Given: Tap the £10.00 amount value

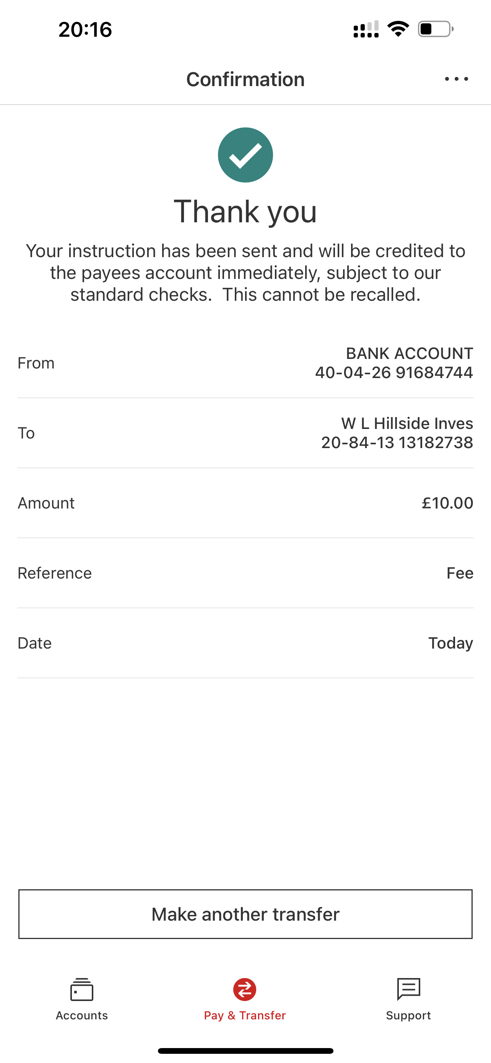Looking at the screenshot, I should click(447, 503).
